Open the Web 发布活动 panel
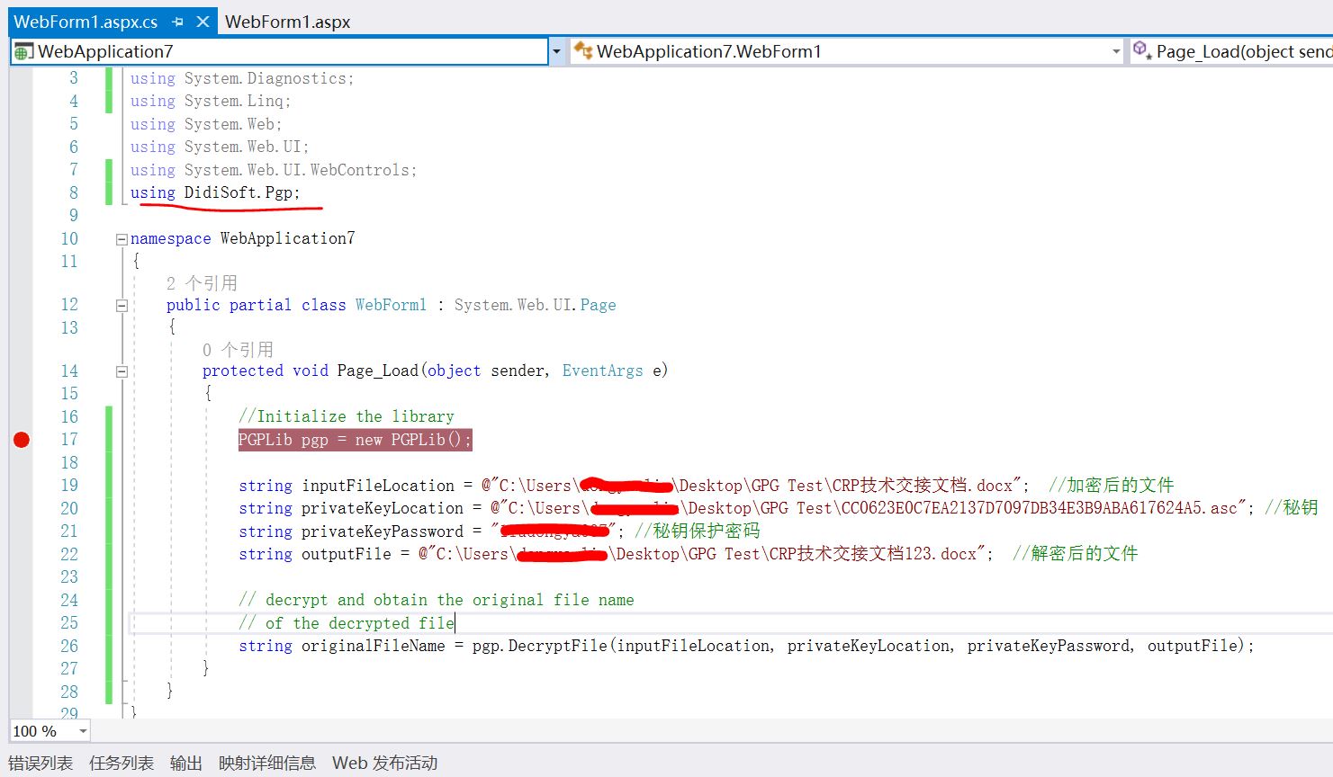The height and width of the screenshot is (777, 1333). [383, 763]
